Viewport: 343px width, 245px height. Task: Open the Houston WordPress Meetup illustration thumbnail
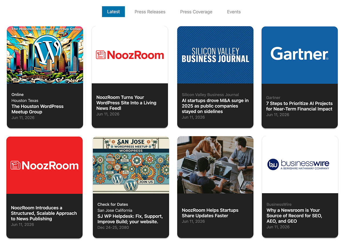click(x=45, y=55)
